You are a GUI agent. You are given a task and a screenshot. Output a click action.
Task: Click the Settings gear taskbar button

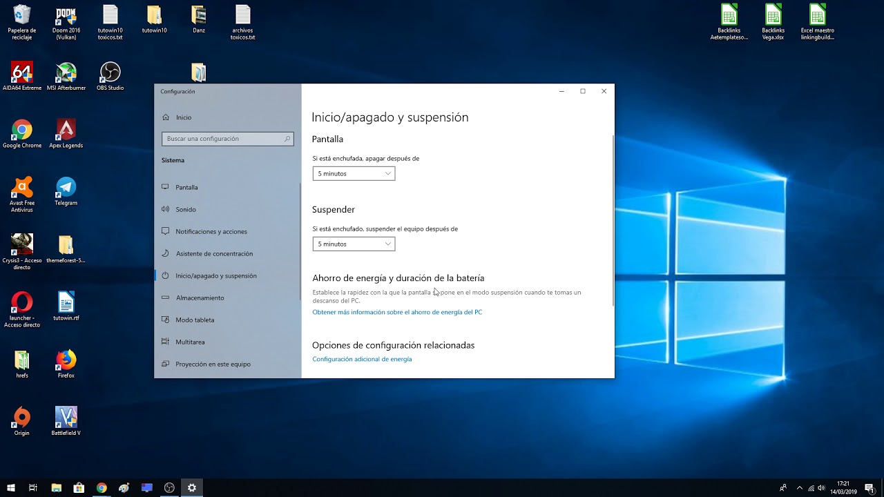pos(192,488)
